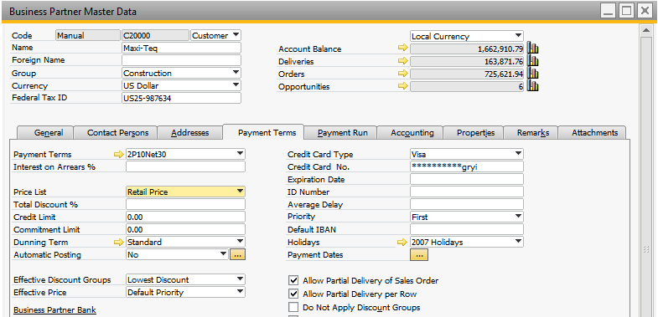The height and width of the screenshot is (317, 658).
Task: Open the Business Partner Bank link
Action: (x=55, y=310)
